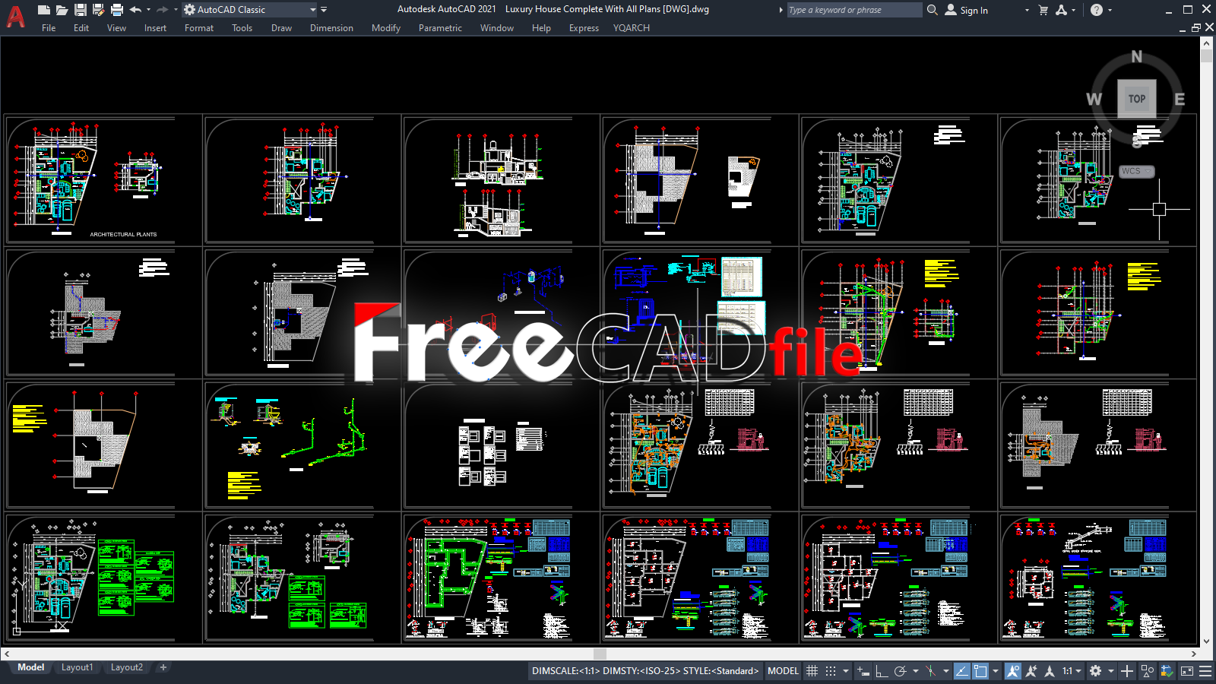The image size is (1216, 684).
Task: Click the Hardware Acceleration status icon
Action: pyautogui.click(x=1167, y=671)
